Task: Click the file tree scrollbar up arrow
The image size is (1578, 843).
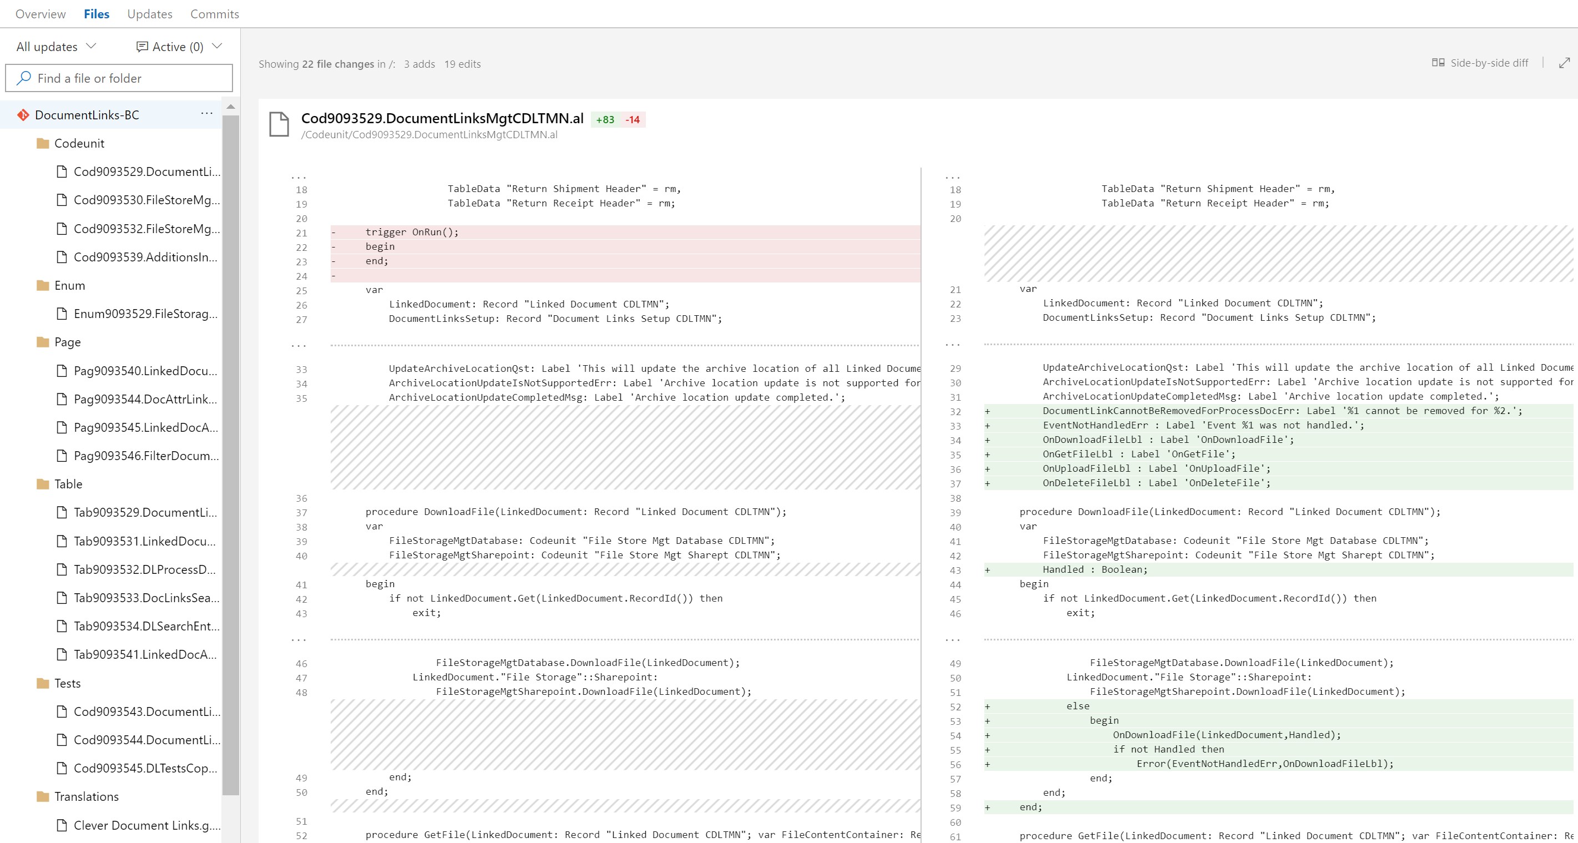Action: point(231,107)
